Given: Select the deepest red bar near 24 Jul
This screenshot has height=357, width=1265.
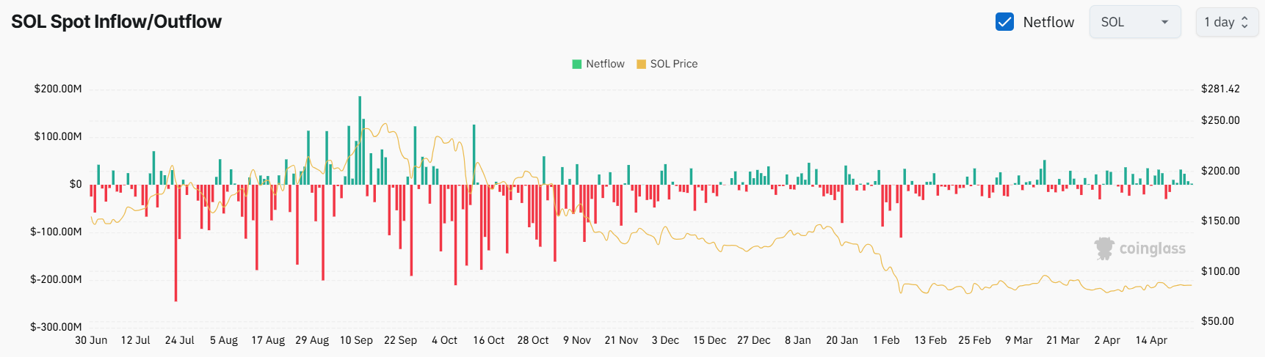Looking at the screenshot, I should coord(175,242).
